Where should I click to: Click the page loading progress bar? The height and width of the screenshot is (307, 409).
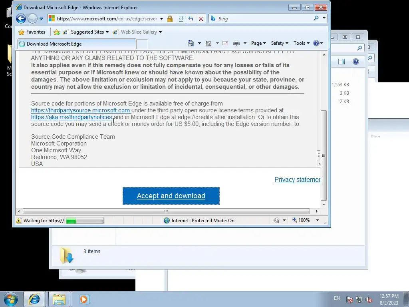pyautogui.click(x=85, y=221)
